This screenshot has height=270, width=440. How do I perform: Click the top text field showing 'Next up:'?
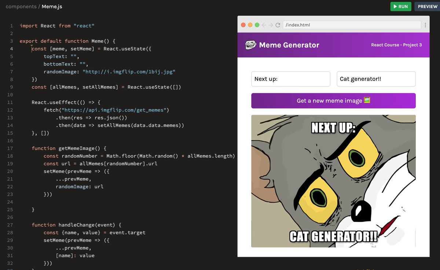[x=290, y=79]
